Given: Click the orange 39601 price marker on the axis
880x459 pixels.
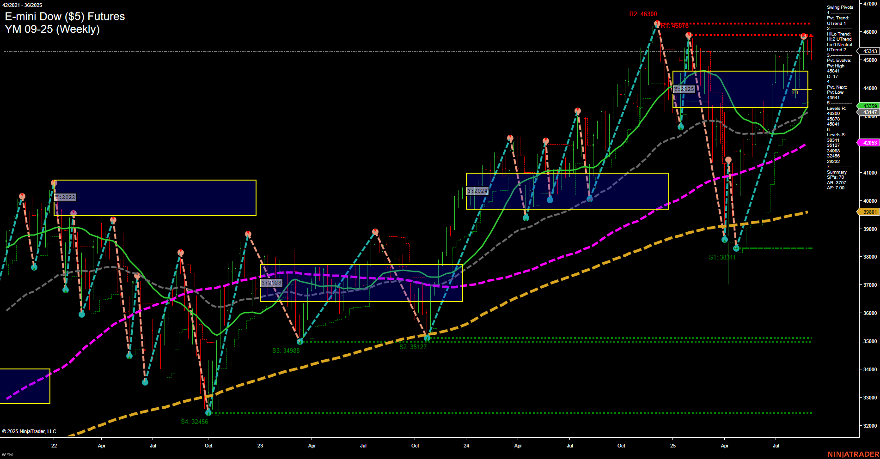Looking at the screenshot, I should [x=868, y=212].
